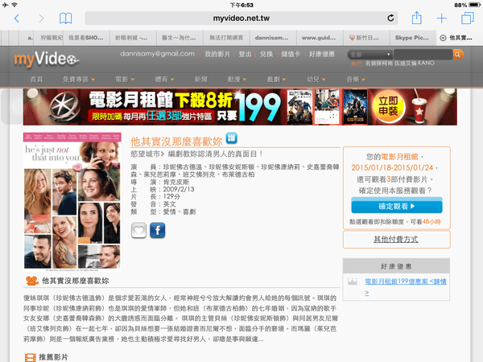Open the 全部 search category dropdown
The height and width of the screenshot is (362, 483).
click(370, 55)
